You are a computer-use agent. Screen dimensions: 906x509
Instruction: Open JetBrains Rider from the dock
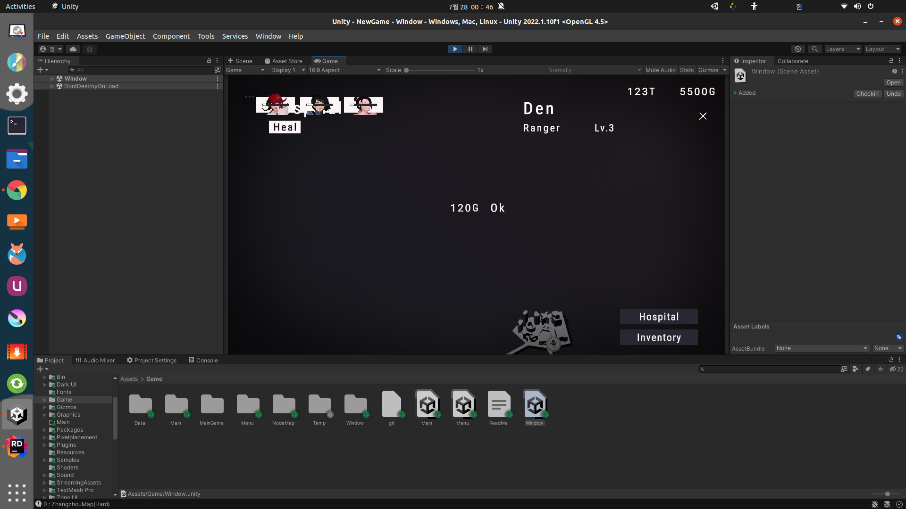17,446
